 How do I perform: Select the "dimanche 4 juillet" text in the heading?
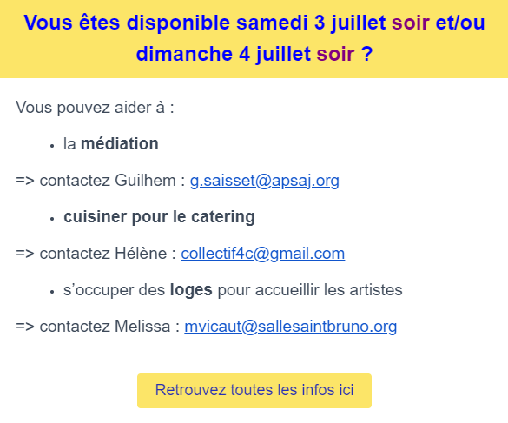pyautogui.click(x=223, y=54)
